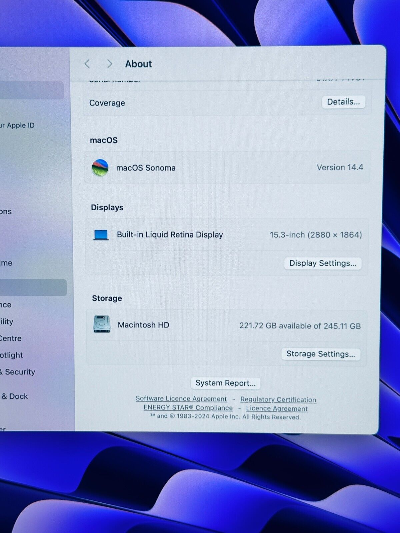Screen dimensions: 400x533
Task: Open the Regulatory Certification link
Action: [278, 399]
